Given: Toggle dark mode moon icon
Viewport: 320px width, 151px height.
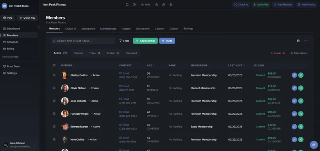Looking at the screenshot, I should click(x=157, y=4).
